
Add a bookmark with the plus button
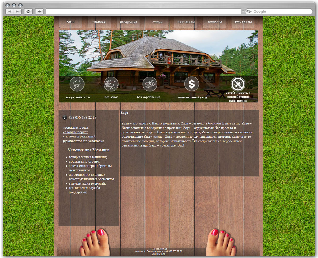(39, 11)
